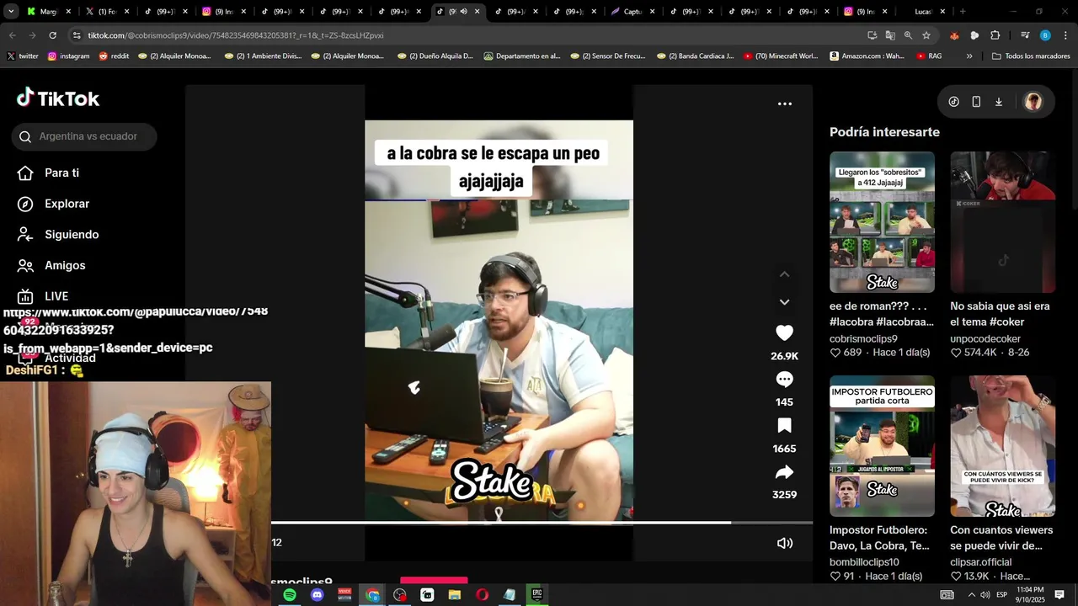
Task: Open twitter bookmark
Action: 23,56
